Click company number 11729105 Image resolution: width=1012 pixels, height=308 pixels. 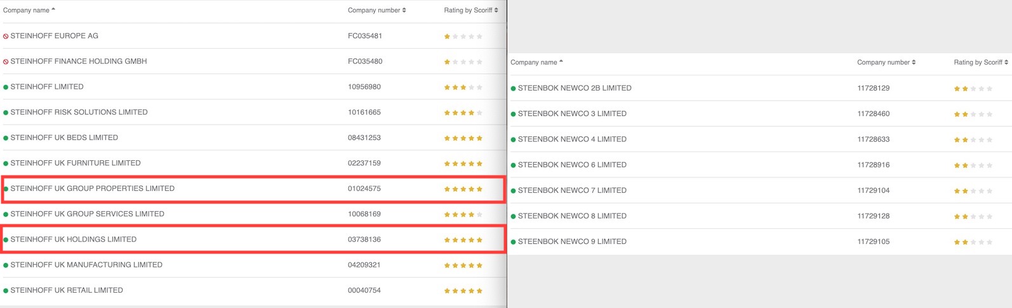click(874, 241)
